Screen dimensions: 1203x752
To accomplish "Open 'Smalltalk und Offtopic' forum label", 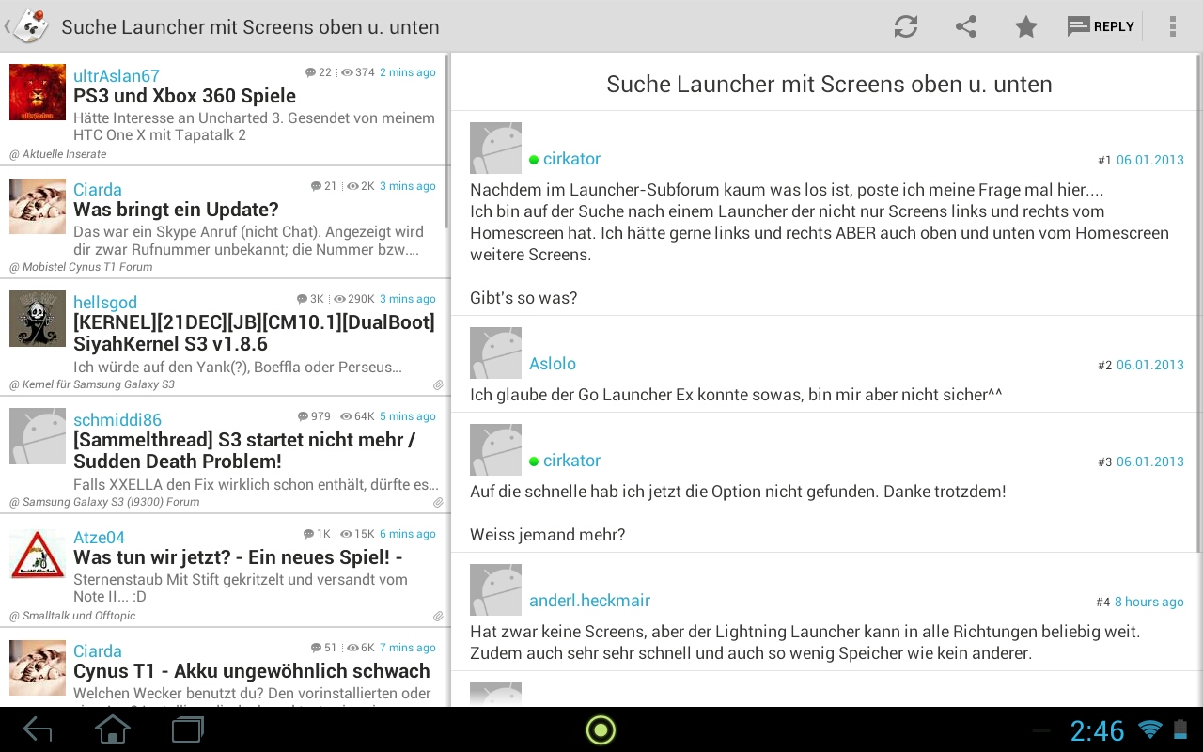I will click(72, 616).
